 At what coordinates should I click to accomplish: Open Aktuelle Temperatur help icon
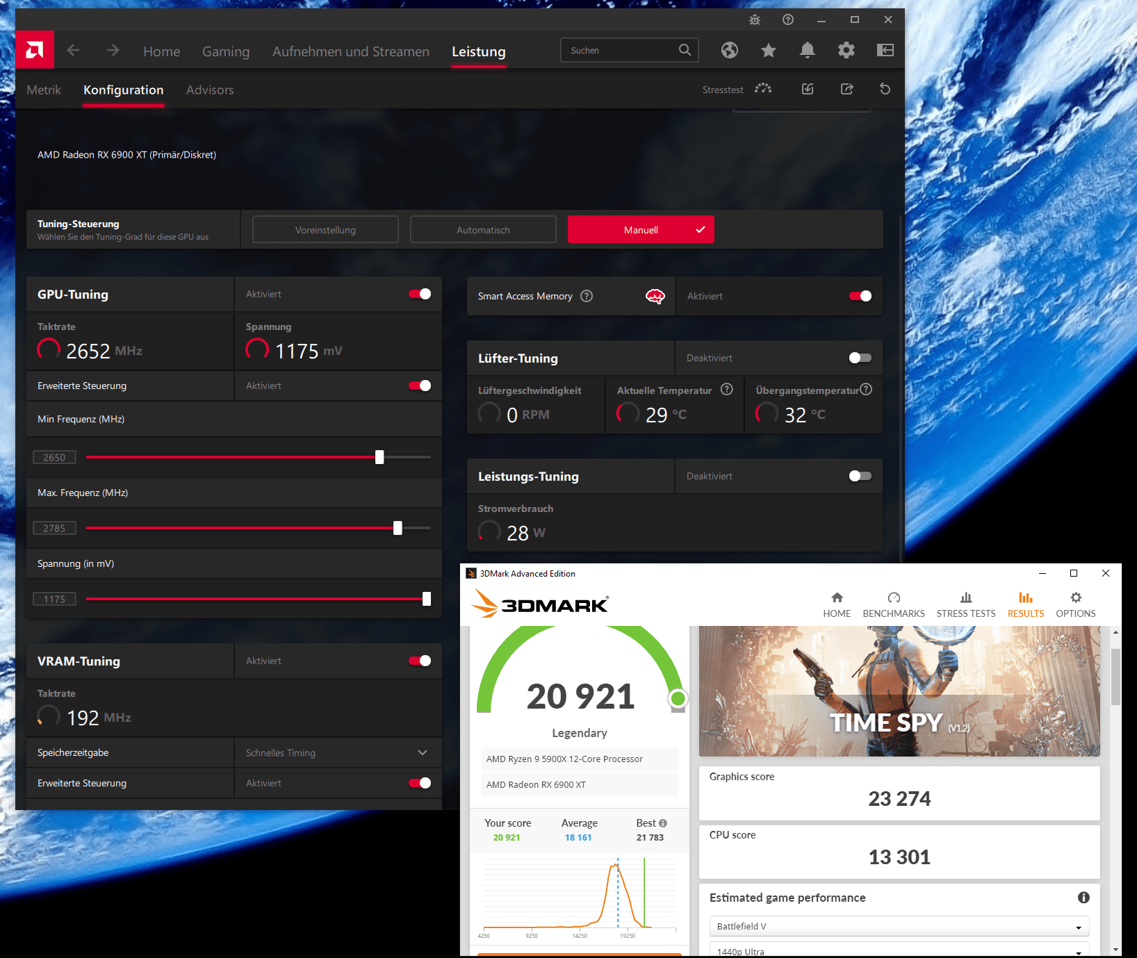pos(726,390)
